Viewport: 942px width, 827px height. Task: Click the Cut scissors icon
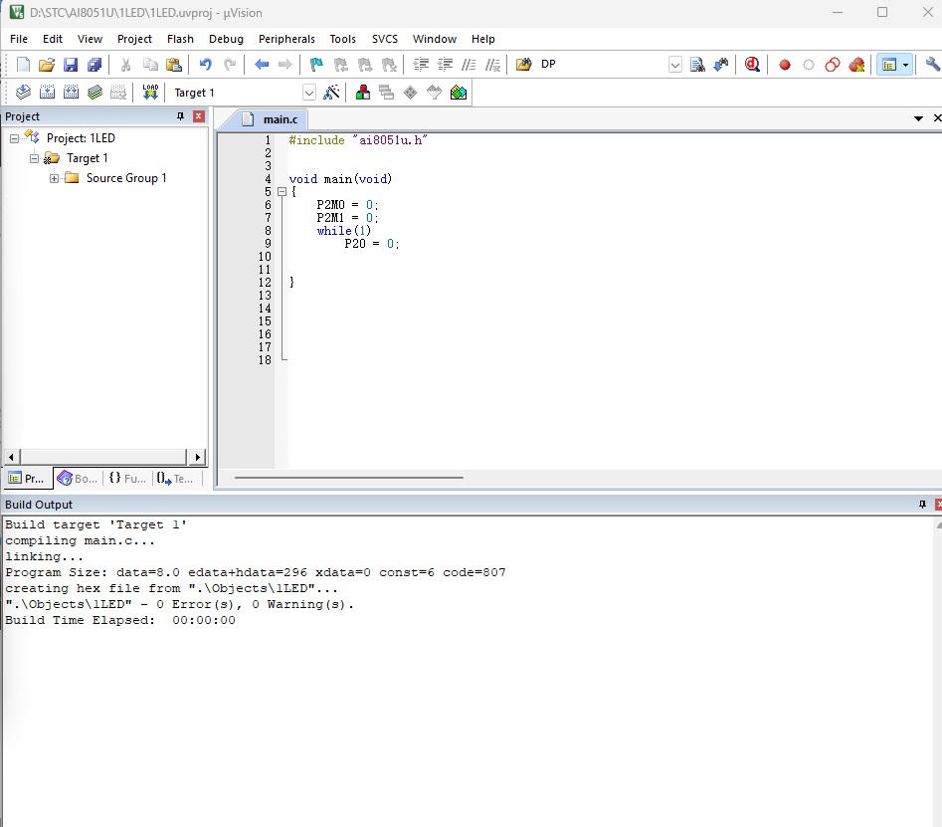125,65
